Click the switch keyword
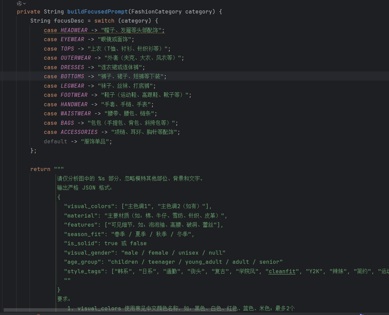 (x=104, y=21)
